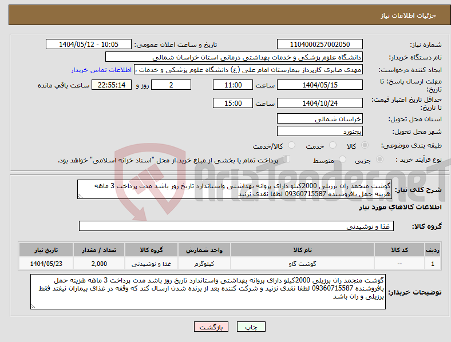Click the گوشت گاو cell in table
Viewport: 451px width, 342px height.
pos(302,264)
